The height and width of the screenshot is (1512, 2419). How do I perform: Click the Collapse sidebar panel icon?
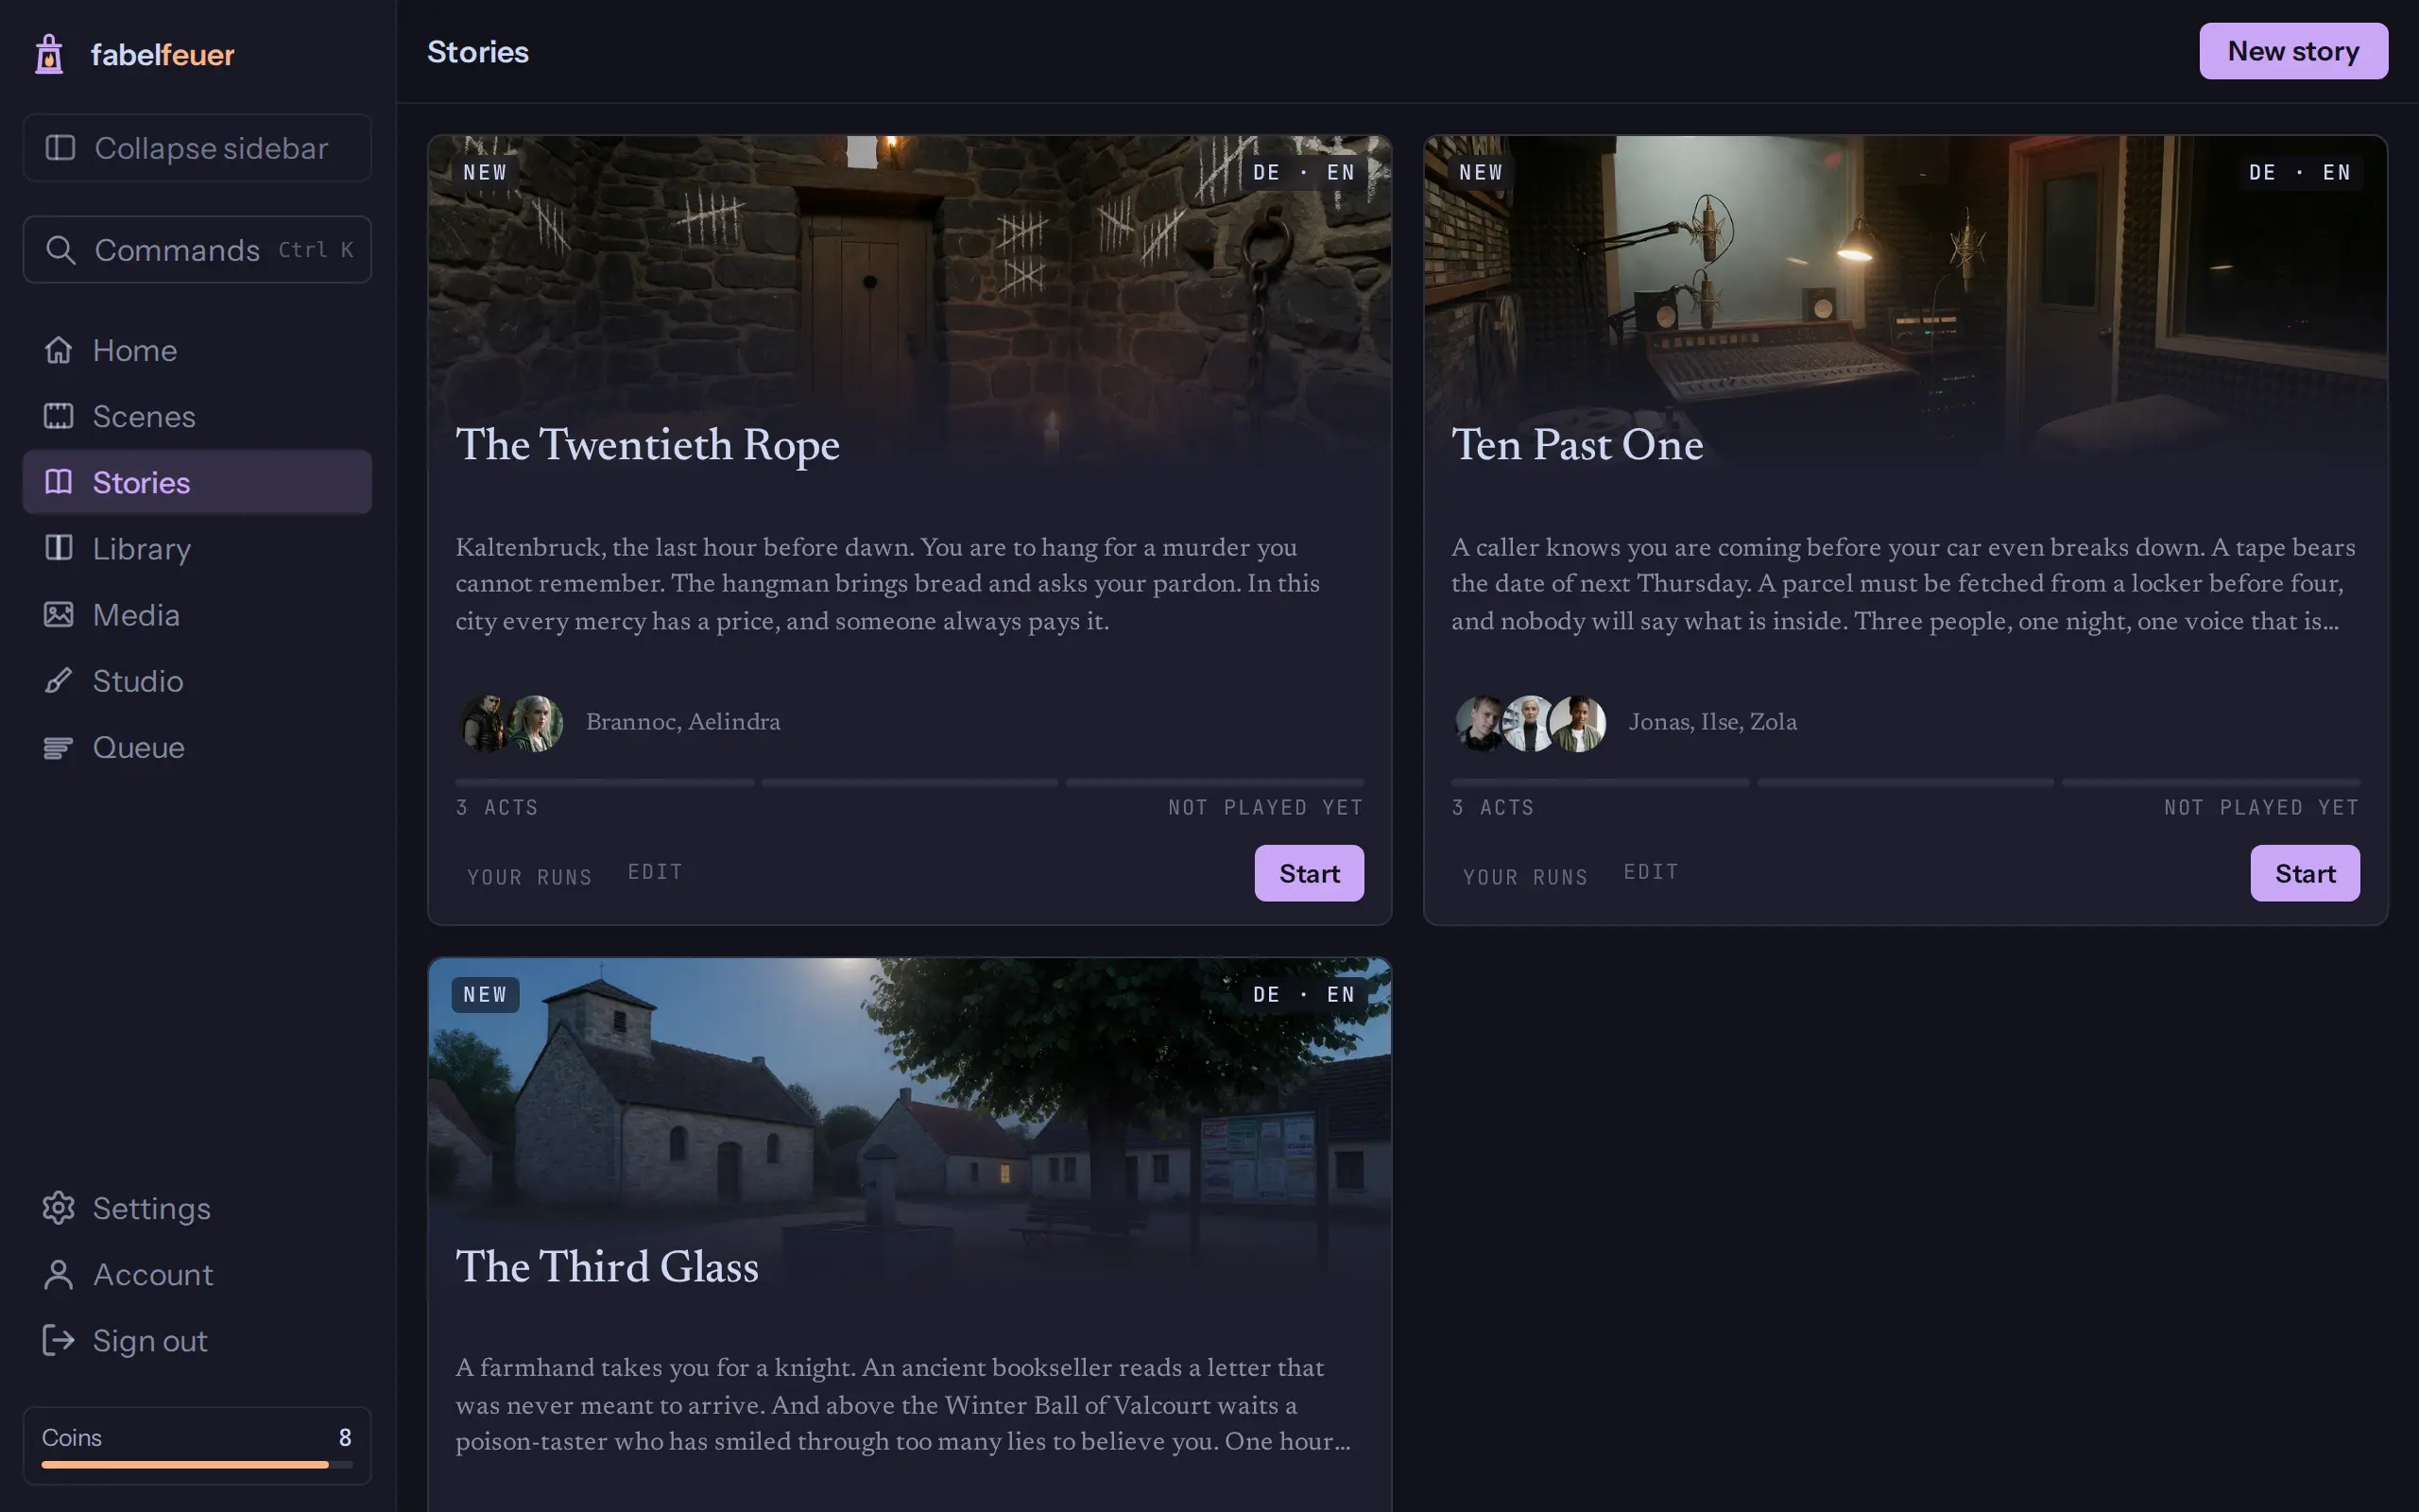pyautogui.click(x=60, y=148)
